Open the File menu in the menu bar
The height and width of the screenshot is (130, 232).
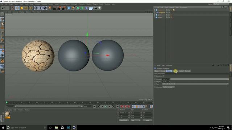tap(2, 4)
